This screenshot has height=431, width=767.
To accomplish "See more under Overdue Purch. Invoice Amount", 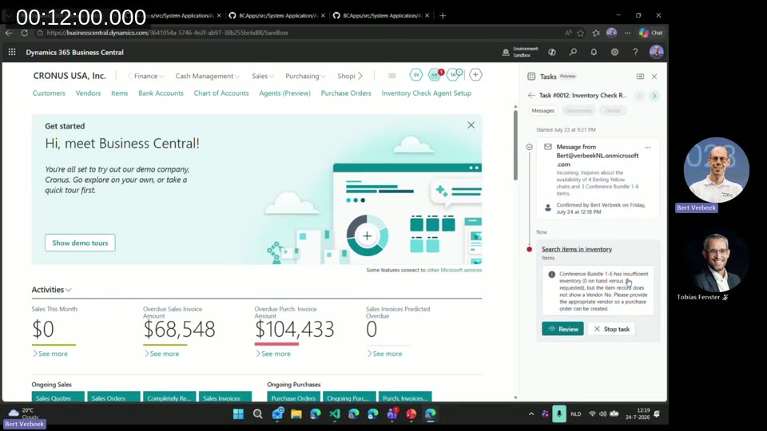I will pyautogui.click(x=273, y=354).
